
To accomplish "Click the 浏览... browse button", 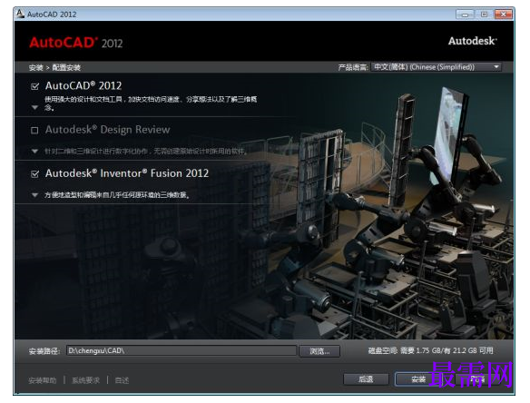I will click(x=319, y=351).
